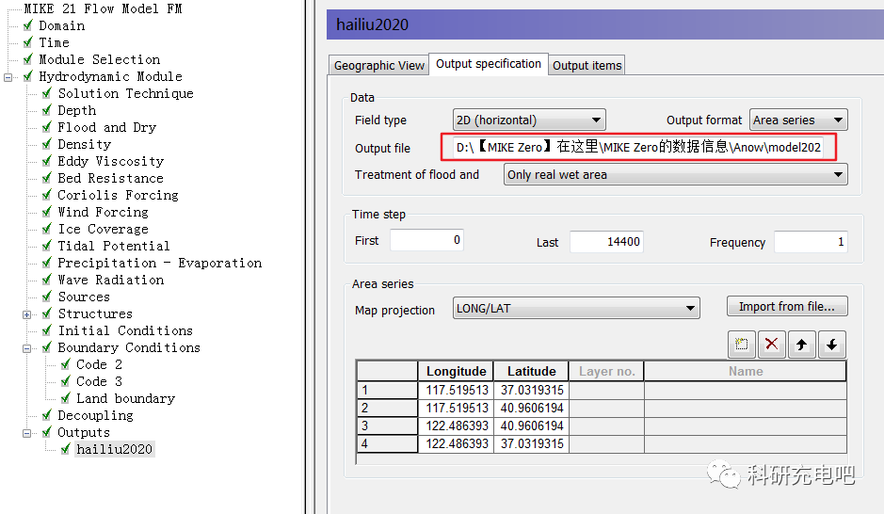
Task: Click the Longitude column header
Action: [456, 372]
